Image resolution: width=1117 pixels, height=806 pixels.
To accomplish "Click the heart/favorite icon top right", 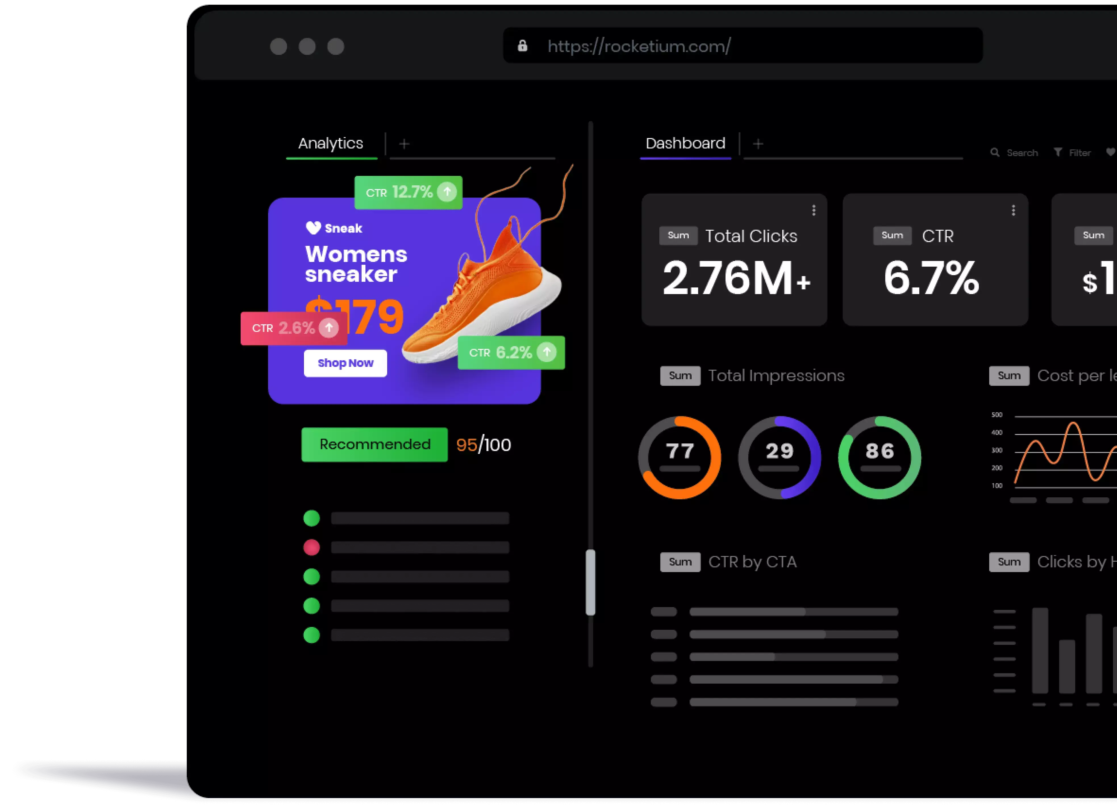I will coord(1111,152).
